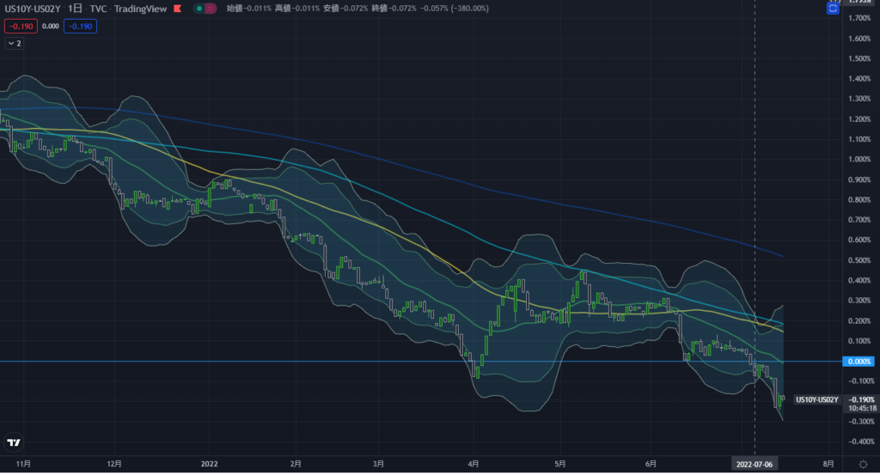Change the 1日 interval in chart header
Image resolution: width=880 pixels, height=475 pixels.
(x=76, y=9)
